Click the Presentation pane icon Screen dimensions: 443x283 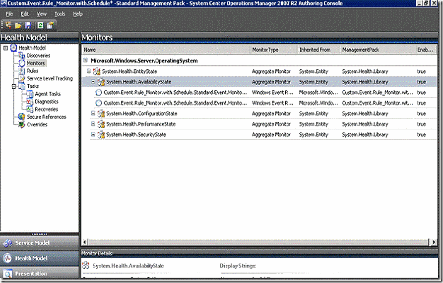(7, 274)
